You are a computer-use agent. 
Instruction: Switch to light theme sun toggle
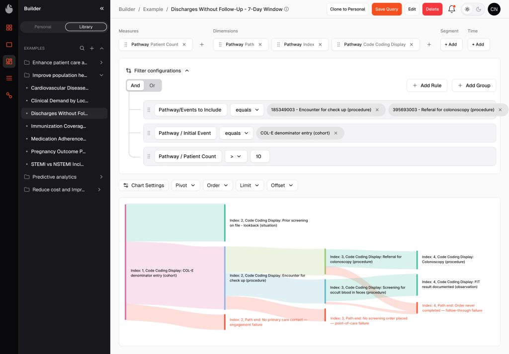tap(467, 9)
